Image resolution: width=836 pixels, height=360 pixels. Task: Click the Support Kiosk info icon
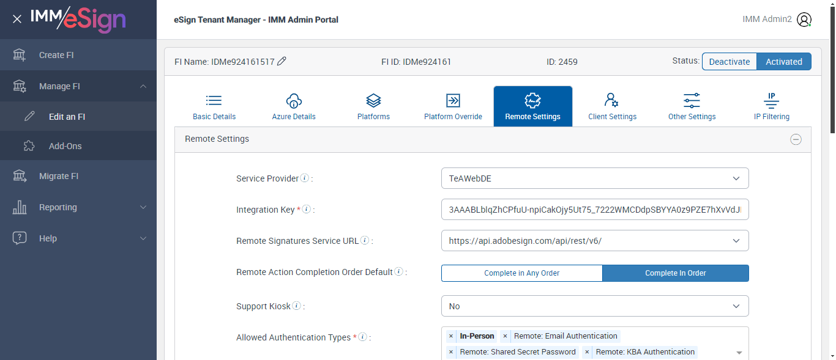pyautogui.click(x=297, y=306)
